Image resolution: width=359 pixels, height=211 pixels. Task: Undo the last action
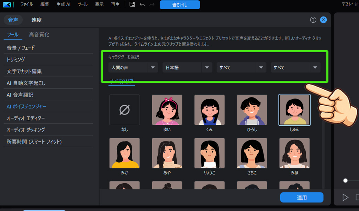point(142,4)
